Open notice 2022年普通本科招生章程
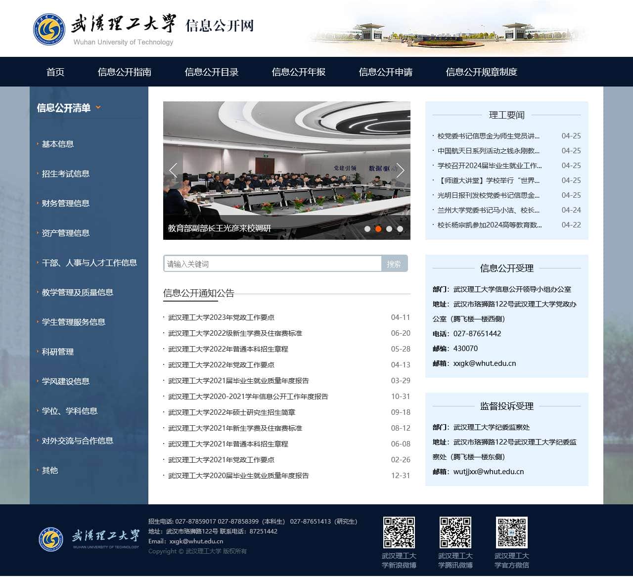The image size is (633, 577). 228,349
